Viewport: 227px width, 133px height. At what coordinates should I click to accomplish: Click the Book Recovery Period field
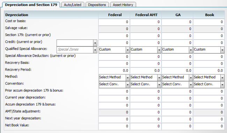209,71
